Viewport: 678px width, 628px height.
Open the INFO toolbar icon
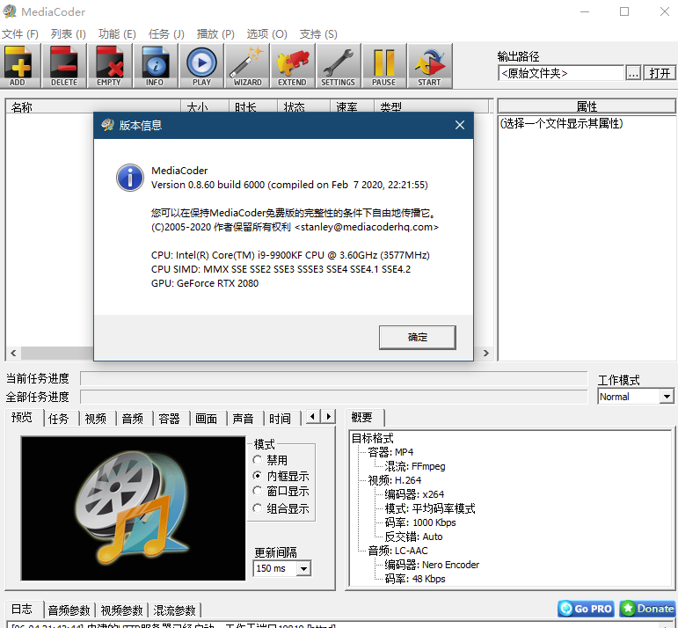pyautogui.click(x=155, y=66)
